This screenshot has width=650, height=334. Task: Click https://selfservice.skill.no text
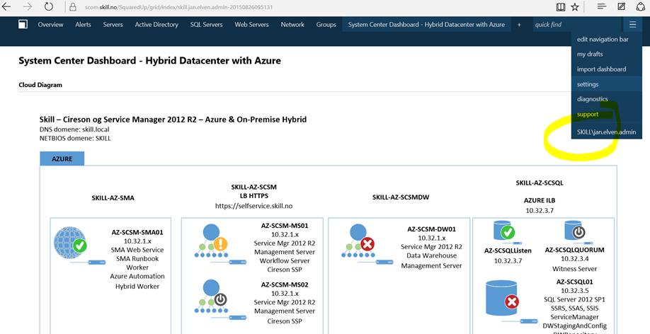pos(253,206)
